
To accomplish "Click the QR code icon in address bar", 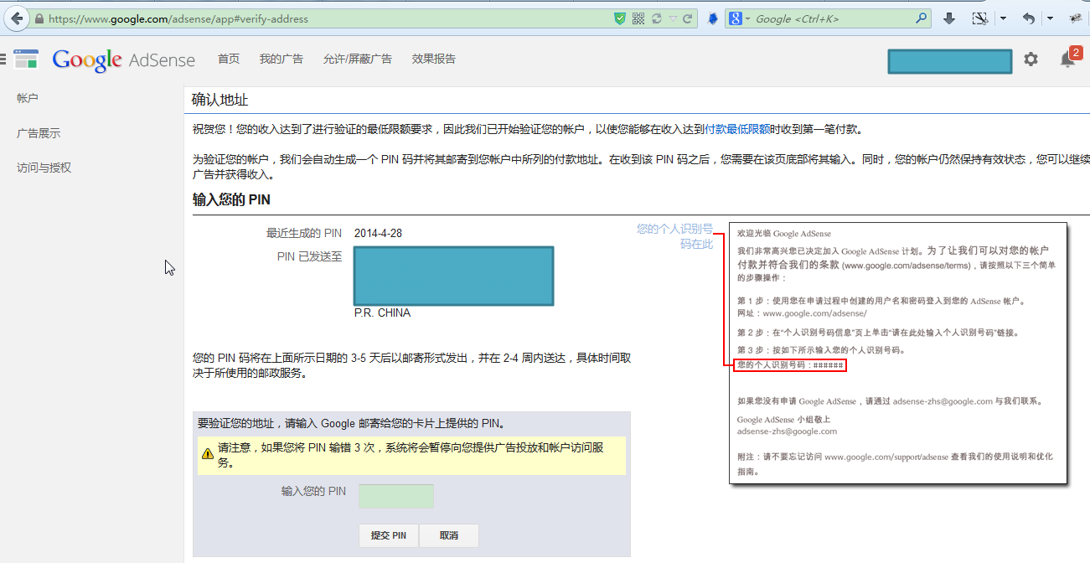I will click(638, 18).
